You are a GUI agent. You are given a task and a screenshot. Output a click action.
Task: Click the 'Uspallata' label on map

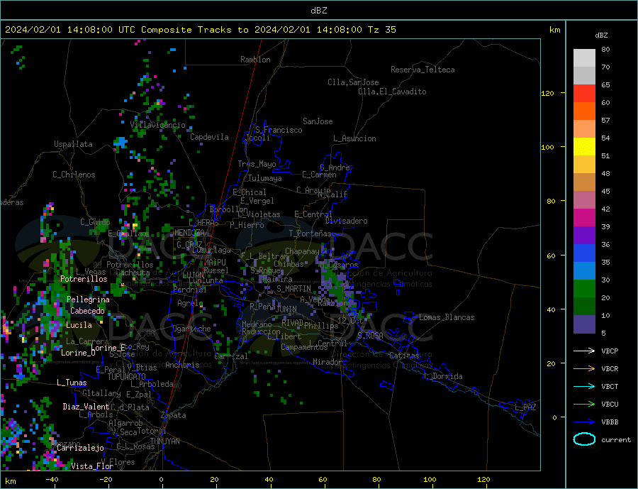click(73, 144)
